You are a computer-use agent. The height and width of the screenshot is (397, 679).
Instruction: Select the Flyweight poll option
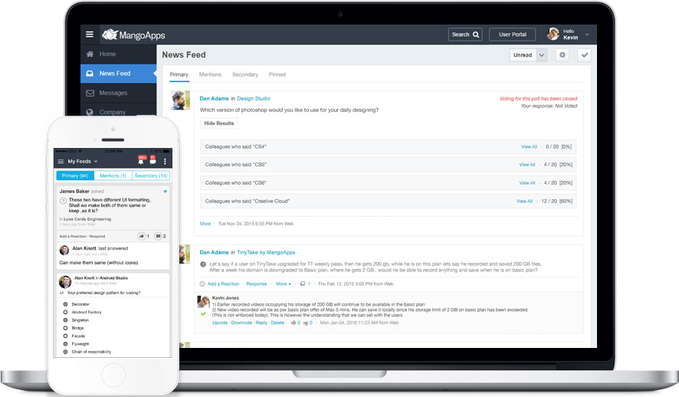[x=65, y=344]
